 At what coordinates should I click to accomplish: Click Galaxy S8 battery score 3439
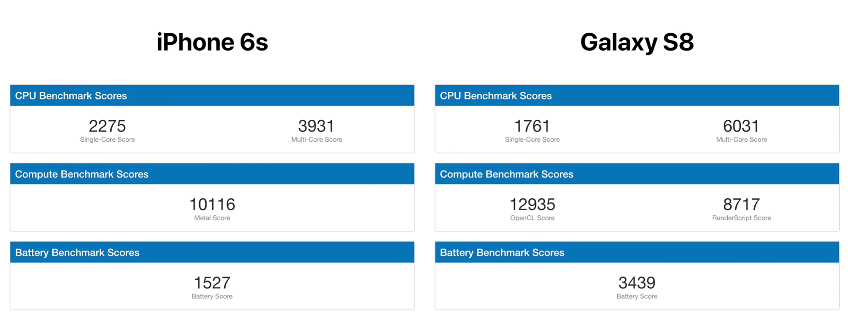637,283
